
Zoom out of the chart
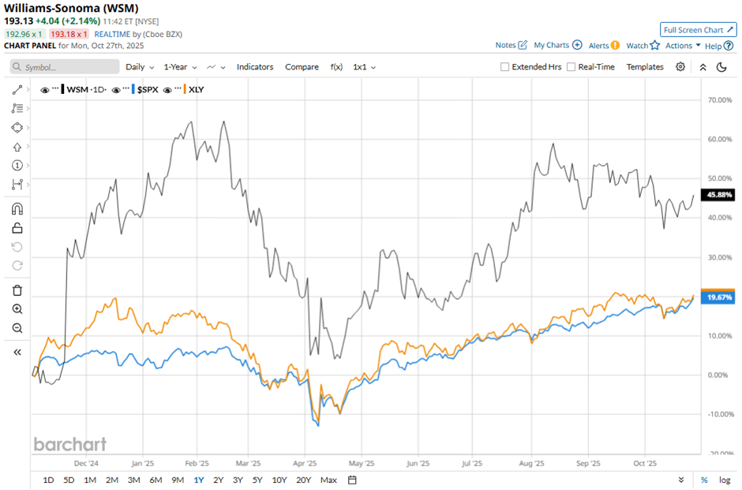click(x=17, y=328)
